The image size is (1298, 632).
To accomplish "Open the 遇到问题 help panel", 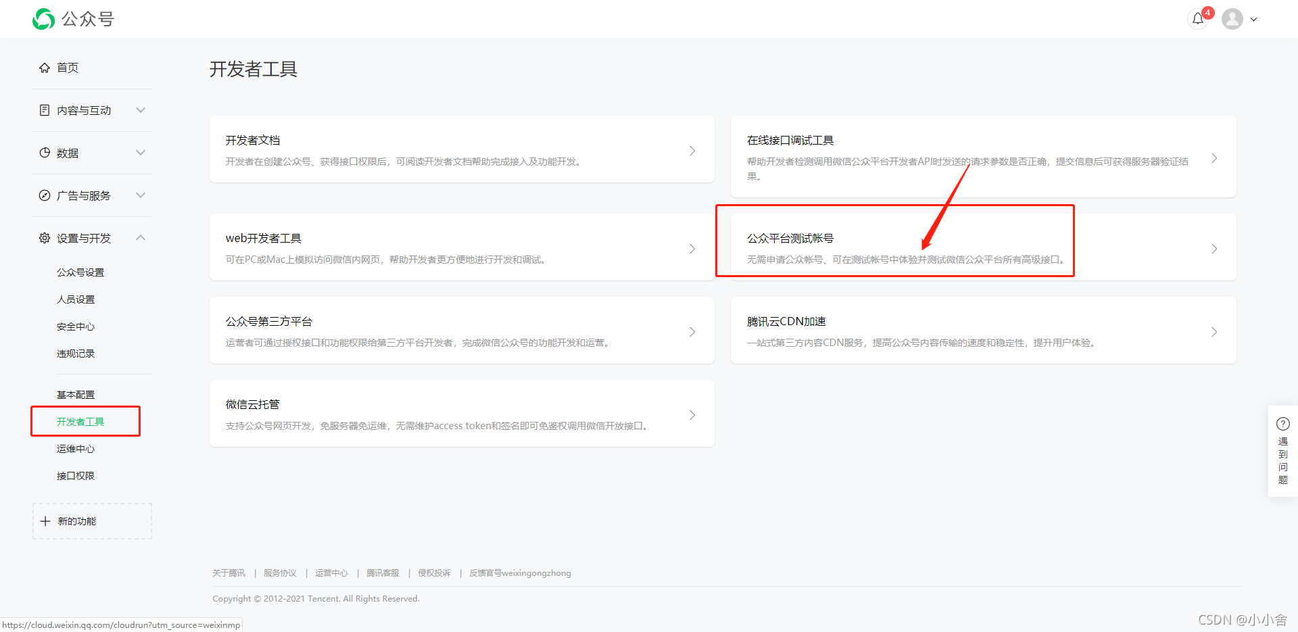I will pyautogui.click(x=1283, y=451).
